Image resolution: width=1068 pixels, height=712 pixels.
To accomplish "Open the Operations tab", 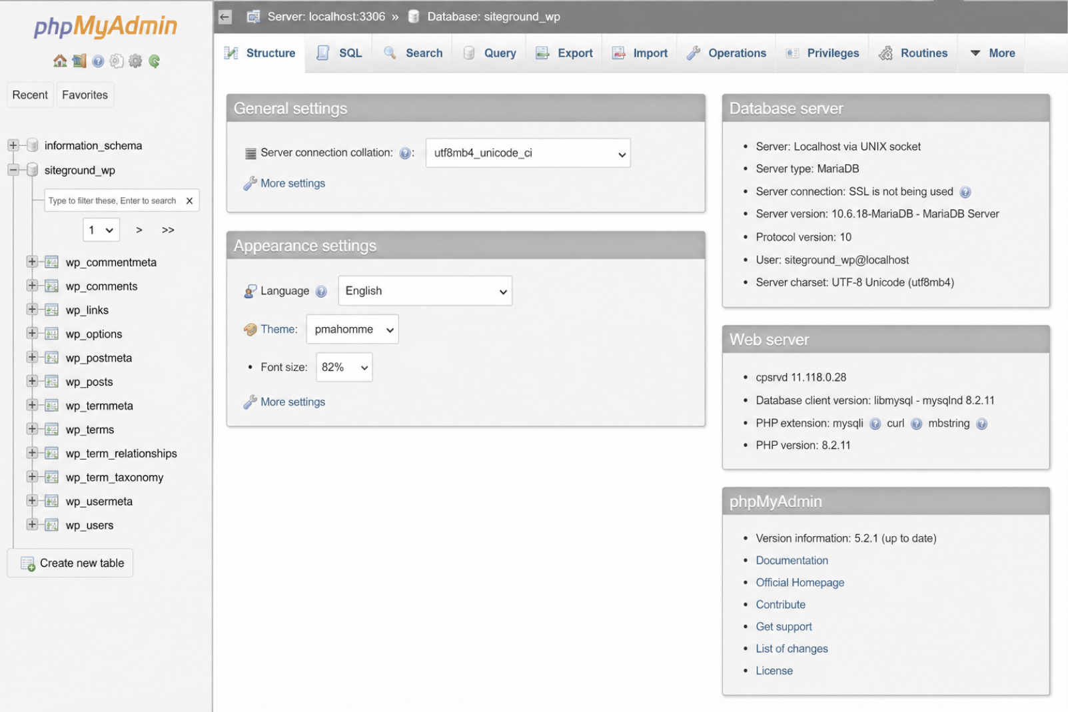I will [726, 53].
